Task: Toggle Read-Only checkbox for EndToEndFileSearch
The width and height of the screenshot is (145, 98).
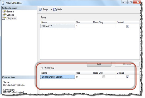Action: pos(104,77)
